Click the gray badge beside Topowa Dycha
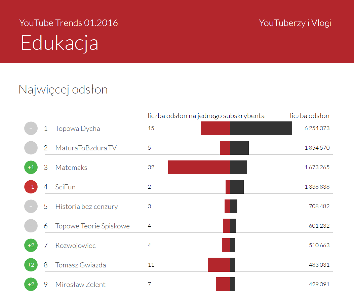The image size is (354, 296). coord(31,128)
